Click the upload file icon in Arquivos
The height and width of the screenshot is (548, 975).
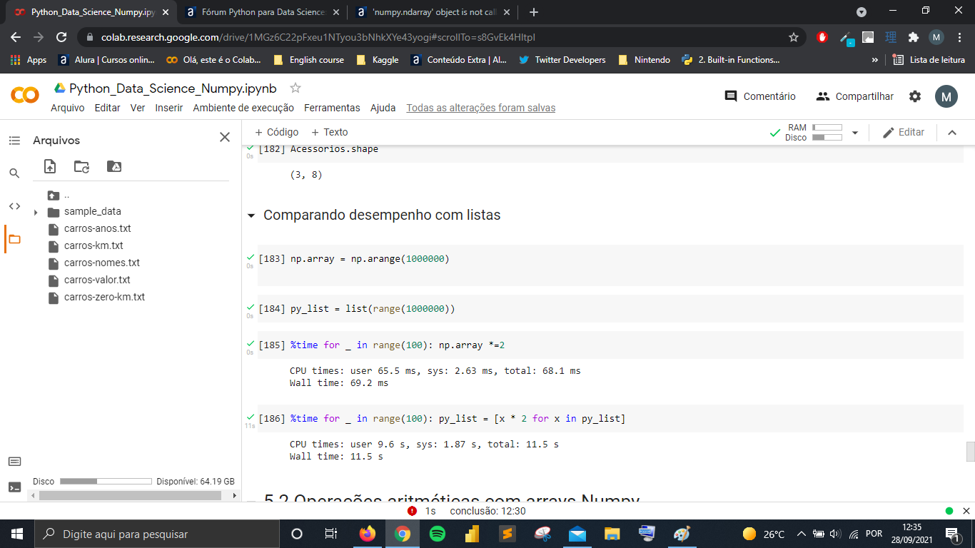tap(50, 166)
